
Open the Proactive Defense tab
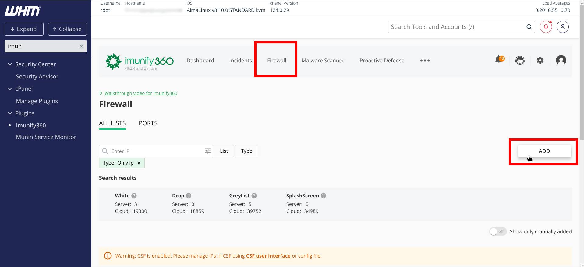(382, 61)
